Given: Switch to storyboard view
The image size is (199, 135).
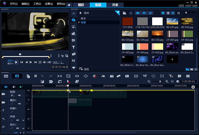Looking at the screenshot, I should [6, 76].
